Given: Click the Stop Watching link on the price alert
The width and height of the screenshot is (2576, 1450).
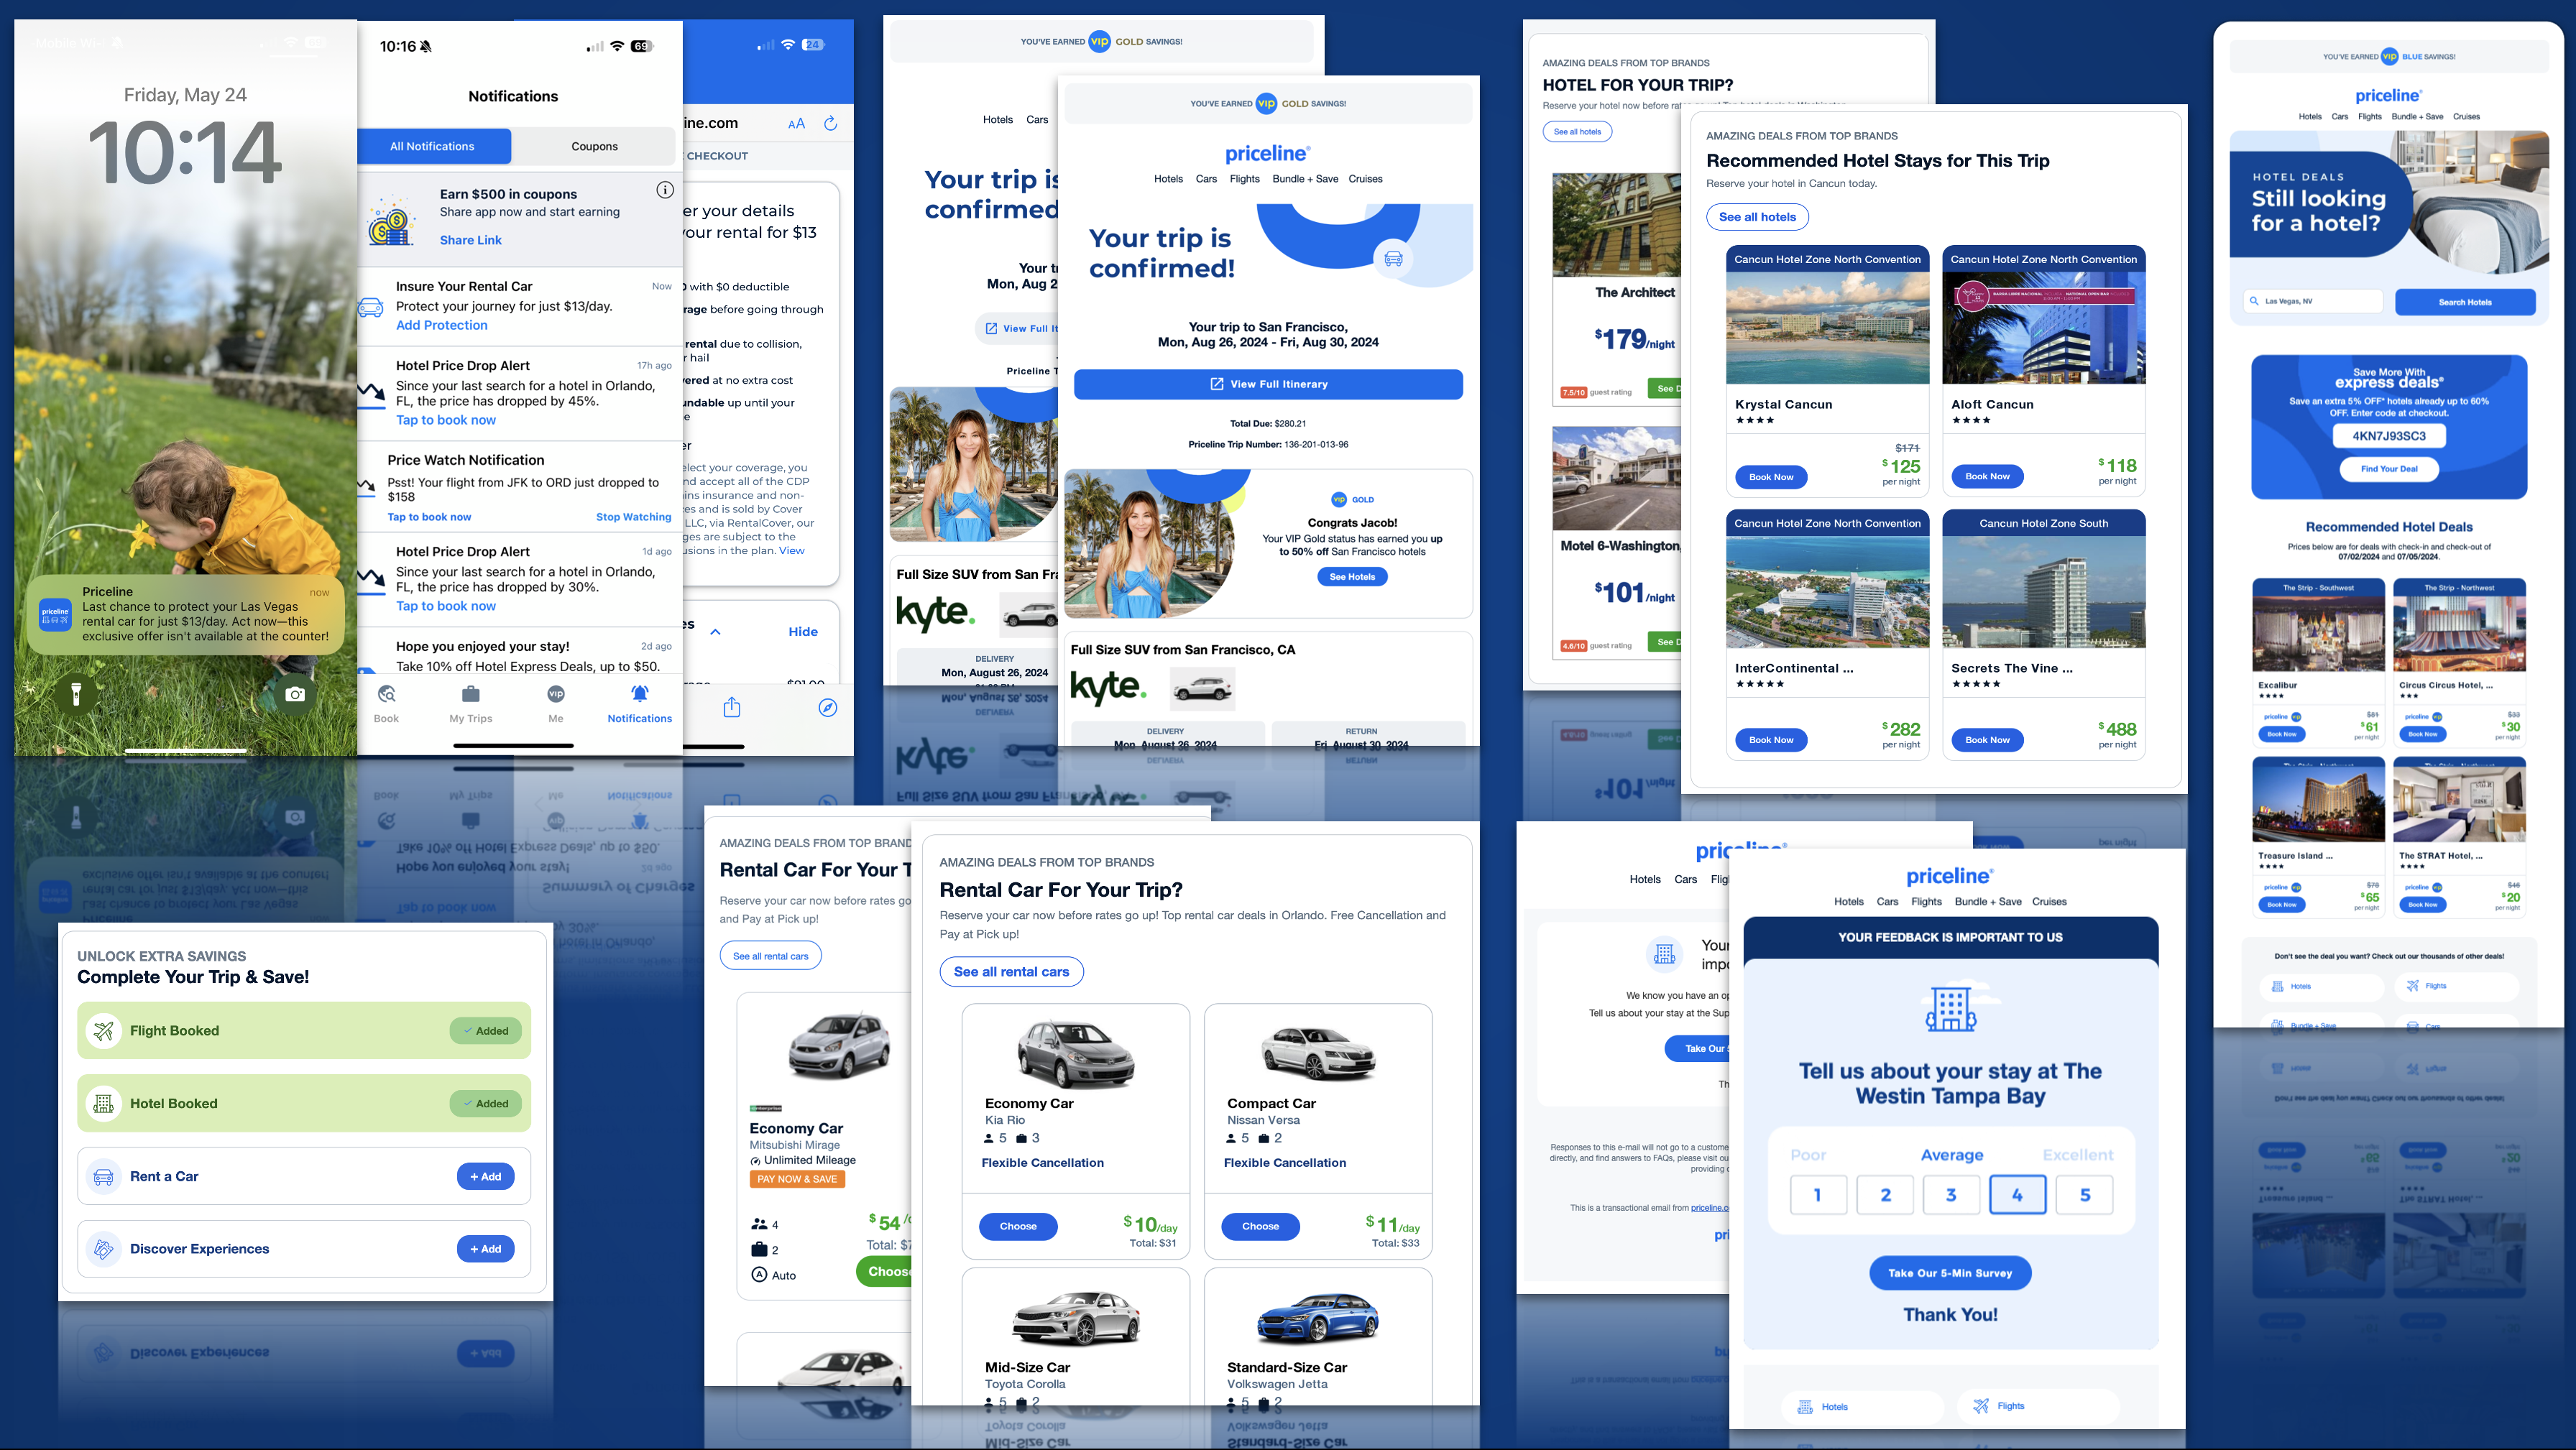Looking at the screenshot, I should (633, 517).
